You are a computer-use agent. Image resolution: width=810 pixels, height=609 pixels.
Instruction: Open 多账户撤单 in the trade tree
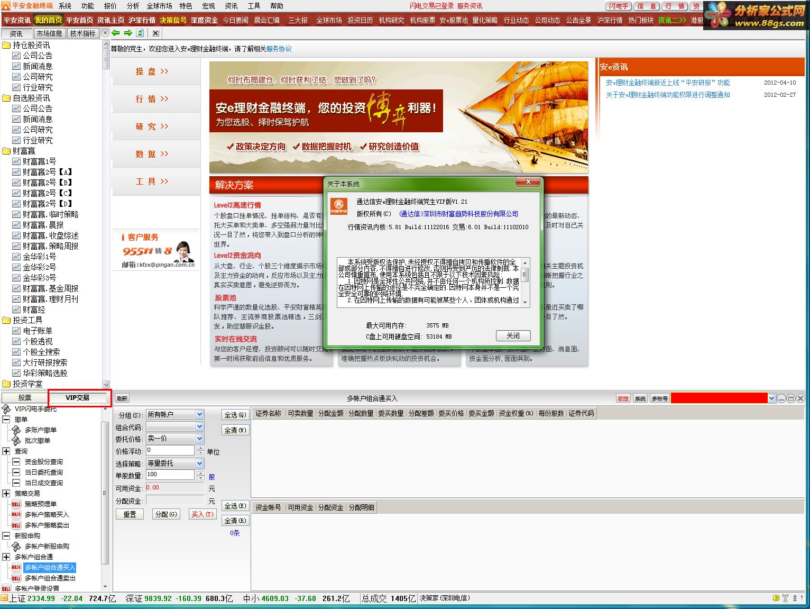(34, 430)
